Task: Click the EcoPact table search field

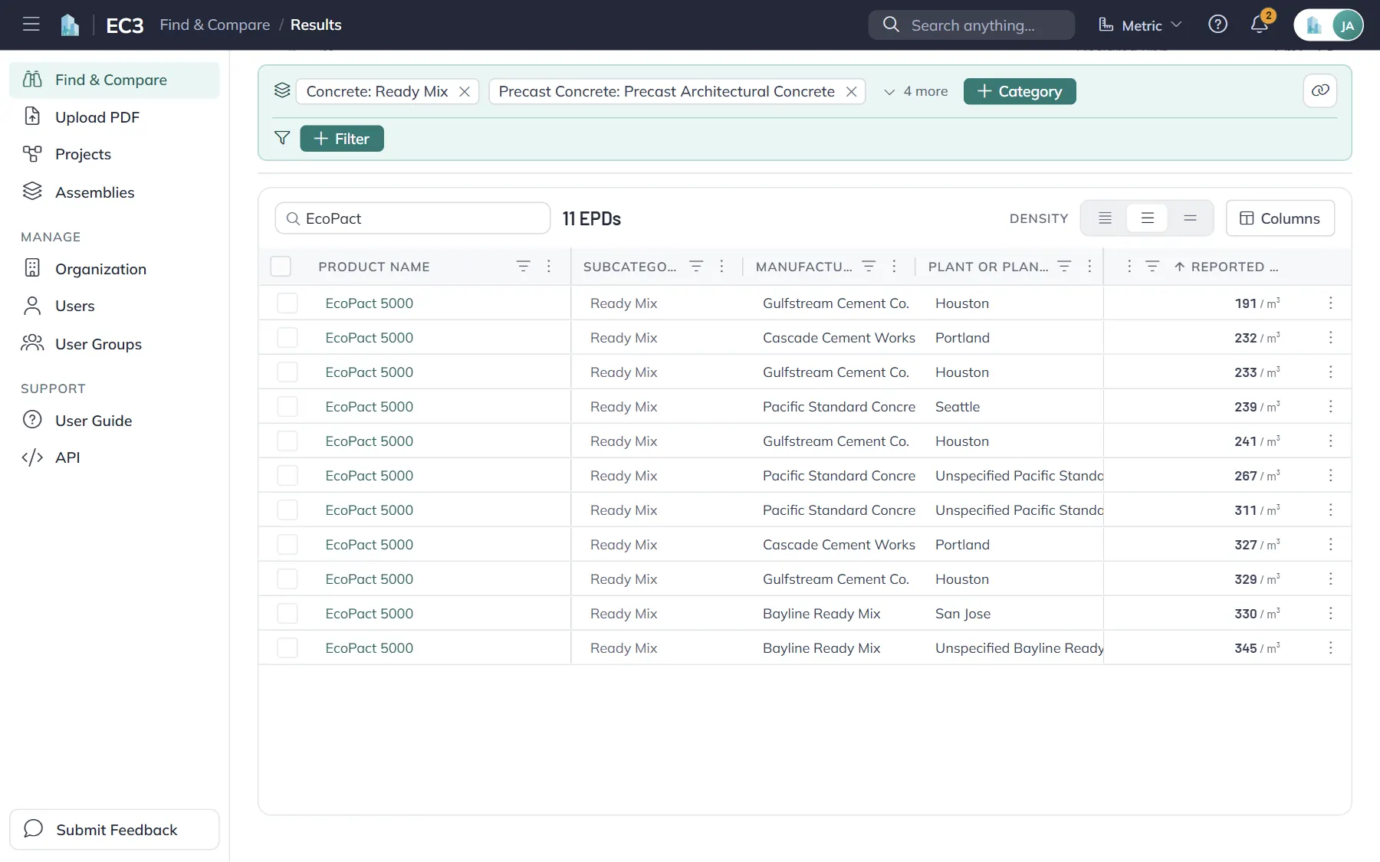Action: click(x=412, y=218)
